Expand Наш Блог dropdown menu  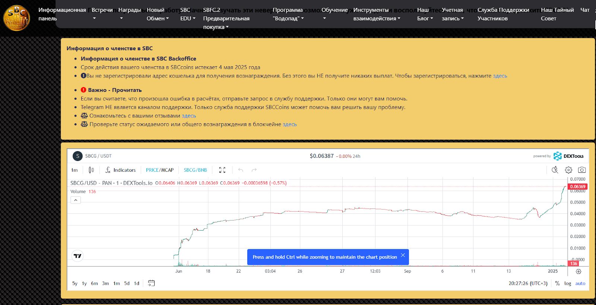[x=425, y=14]
